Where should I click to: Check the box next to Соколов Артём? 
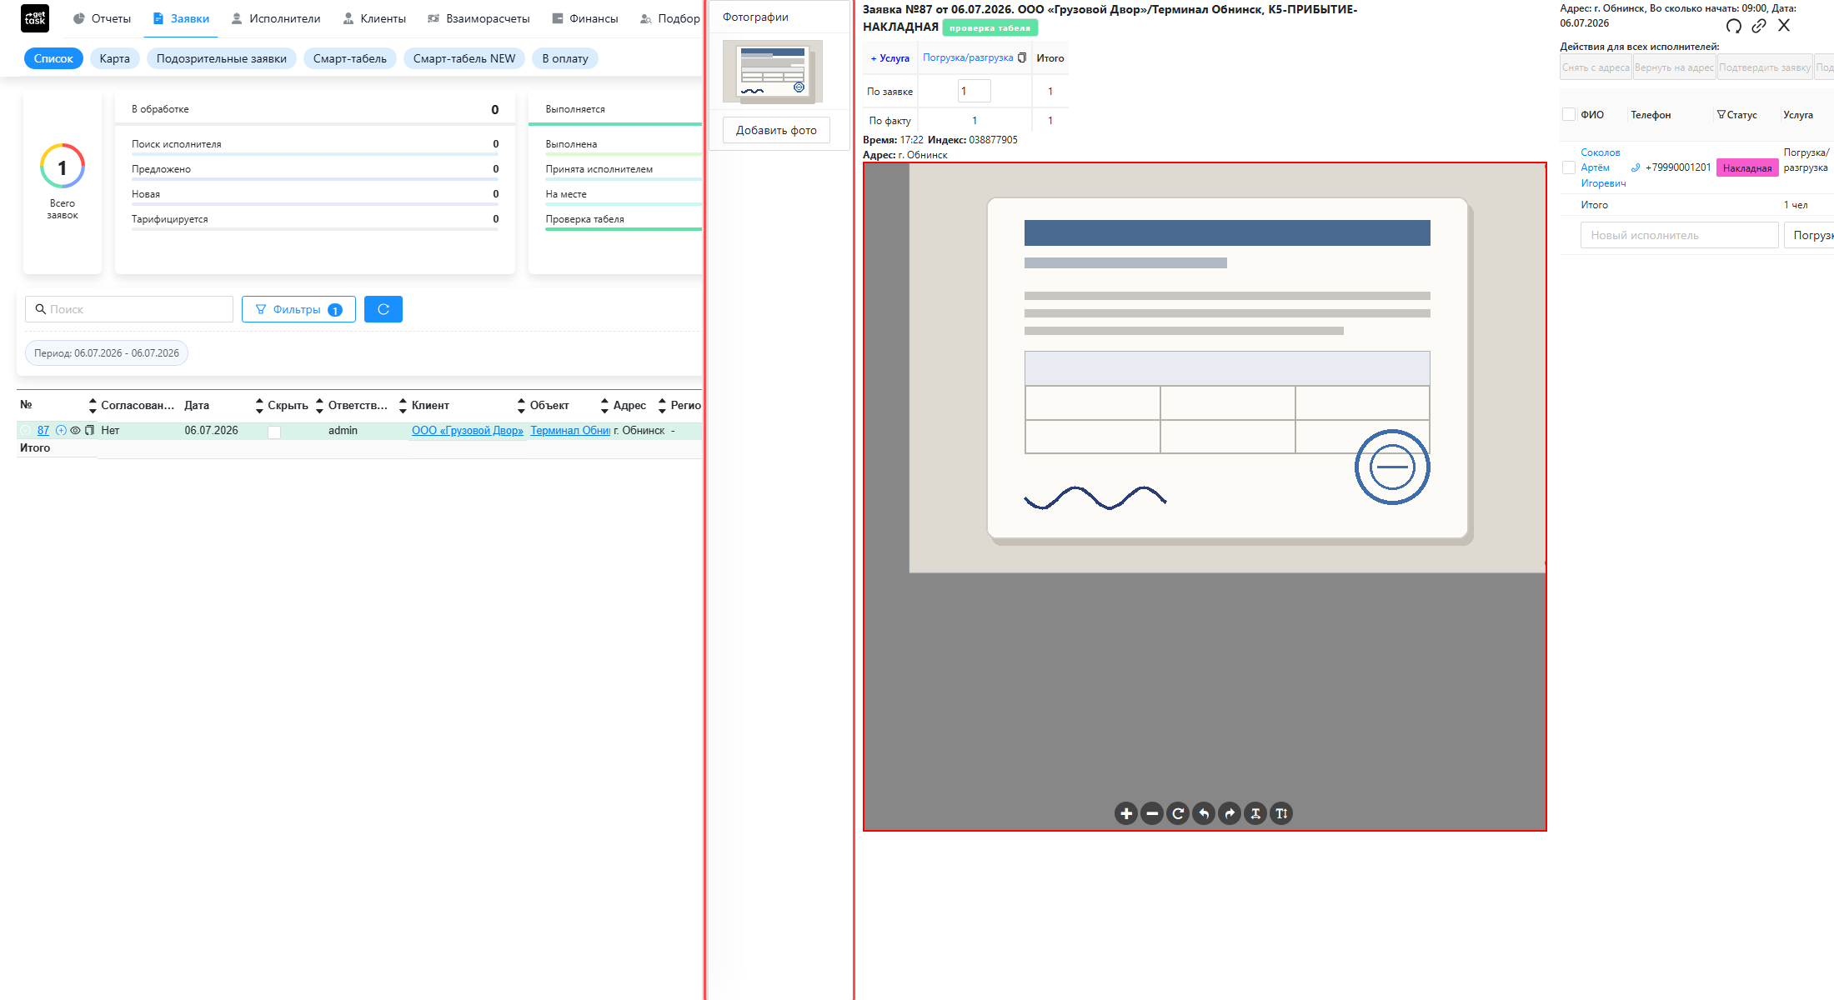point(1569,167)
